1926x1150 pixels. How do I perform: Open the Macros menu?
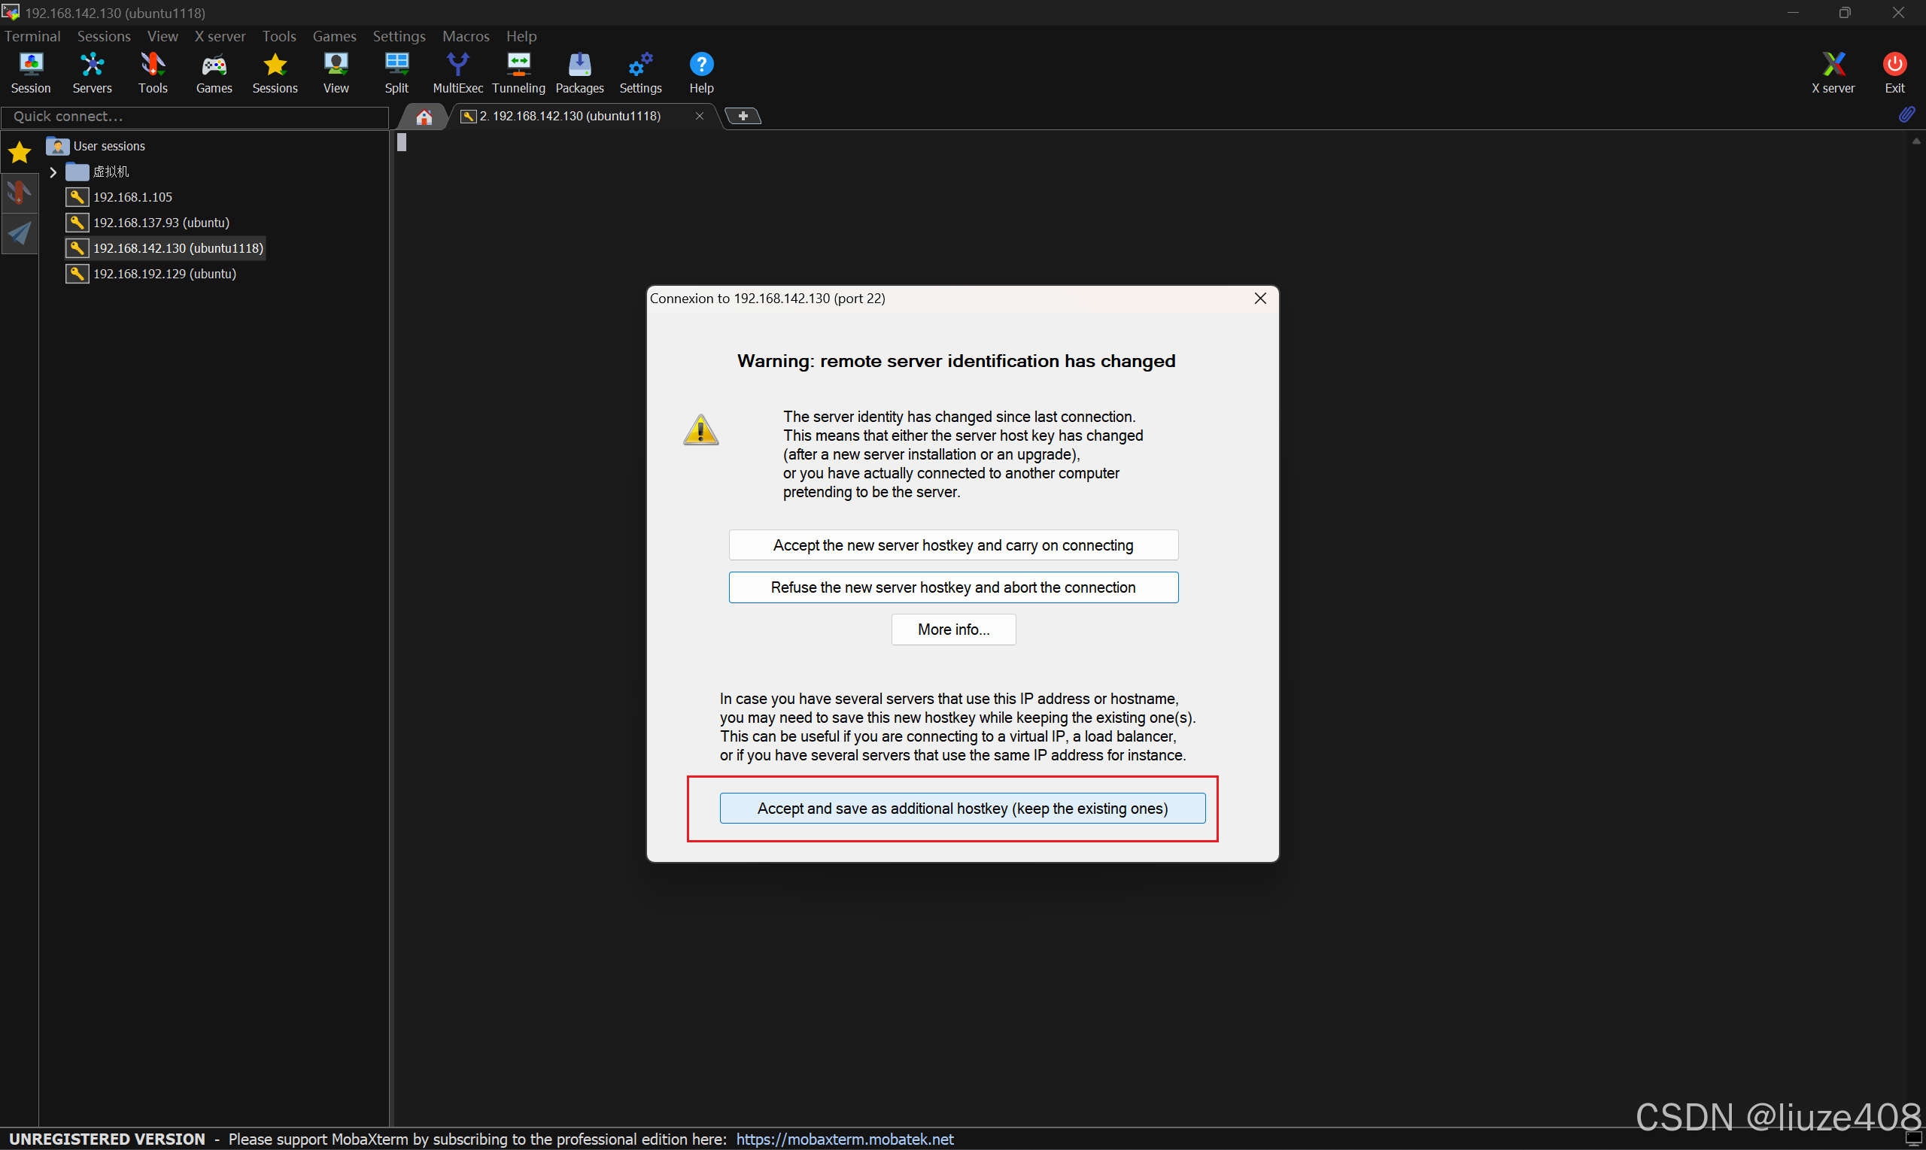(465, 36)
